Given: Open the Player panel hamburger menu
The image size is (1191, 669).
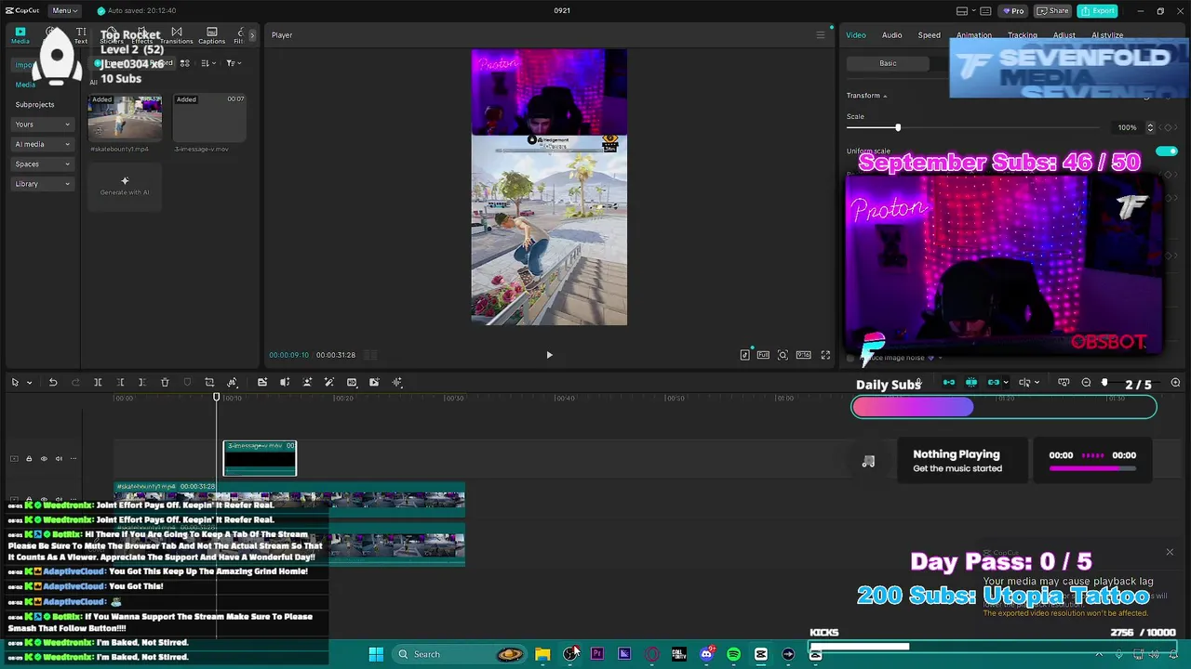Looking at the screenshot, I should point(821,35).
